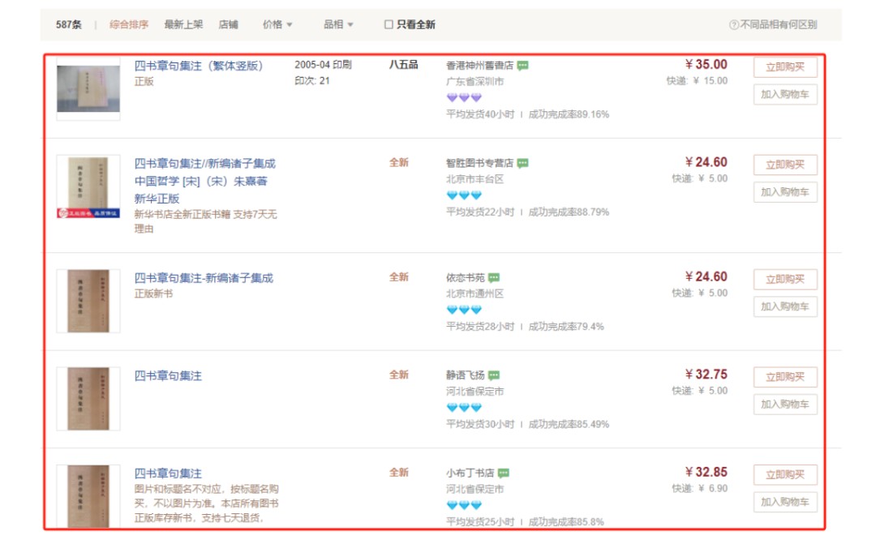This screenshot has height=540, width=876.
Task: Open chat with 智胜图书专营店 seller
Action: pyautogui.click(x=522, y=164)
